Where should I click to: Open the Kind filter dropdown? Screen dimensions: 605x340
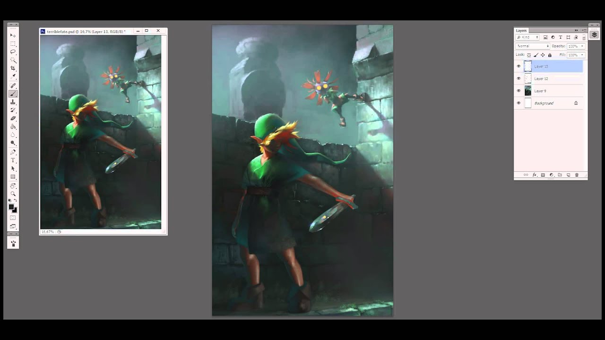[527, 37]
